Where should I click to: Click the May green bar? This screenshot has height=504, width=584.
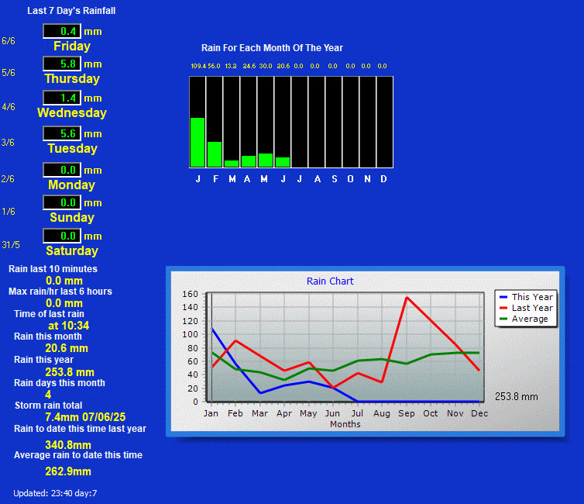click(x=266, y=161)
